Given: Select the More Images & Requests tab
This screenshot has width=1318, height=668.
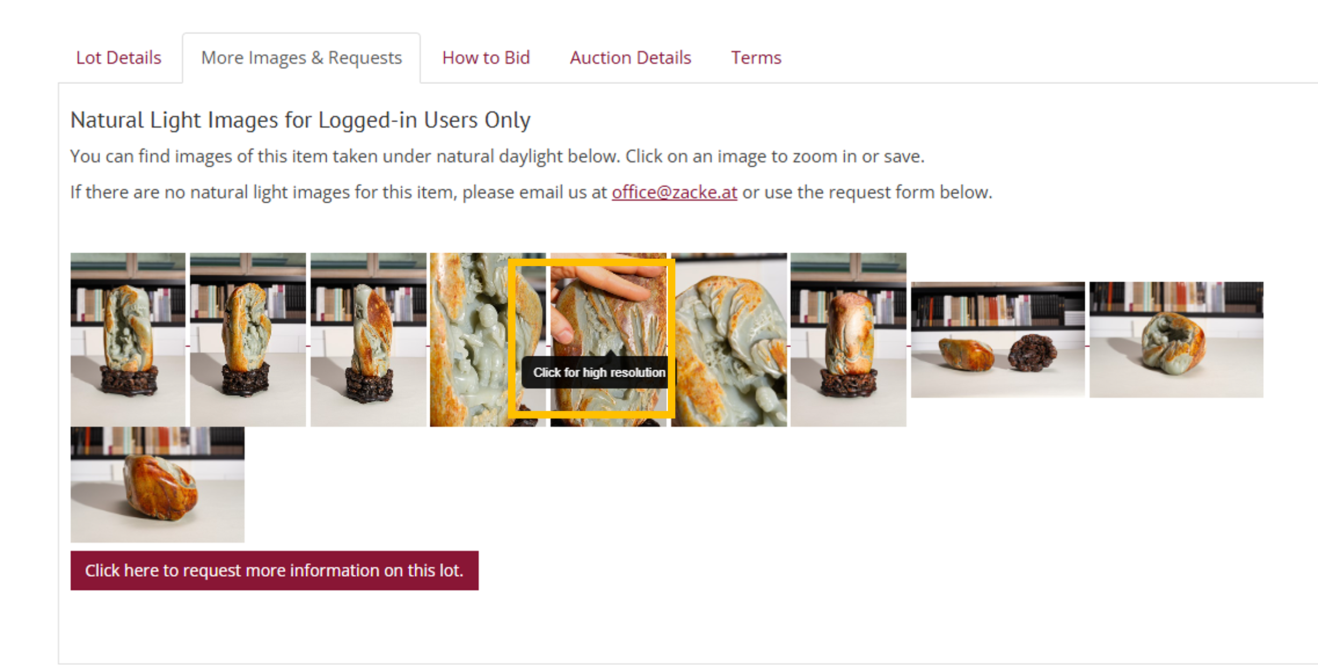Looking at the screenshot, I should pos(301,57).
